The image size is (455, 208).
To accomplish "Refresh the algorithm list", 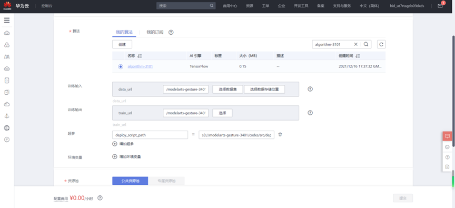I will [381, 44].
